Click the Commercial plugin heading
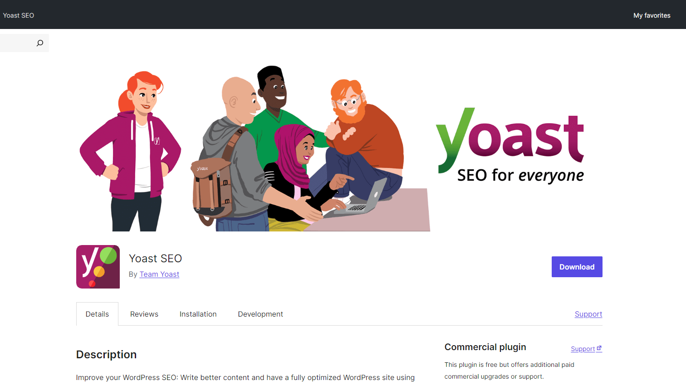 tap(485, 347)
